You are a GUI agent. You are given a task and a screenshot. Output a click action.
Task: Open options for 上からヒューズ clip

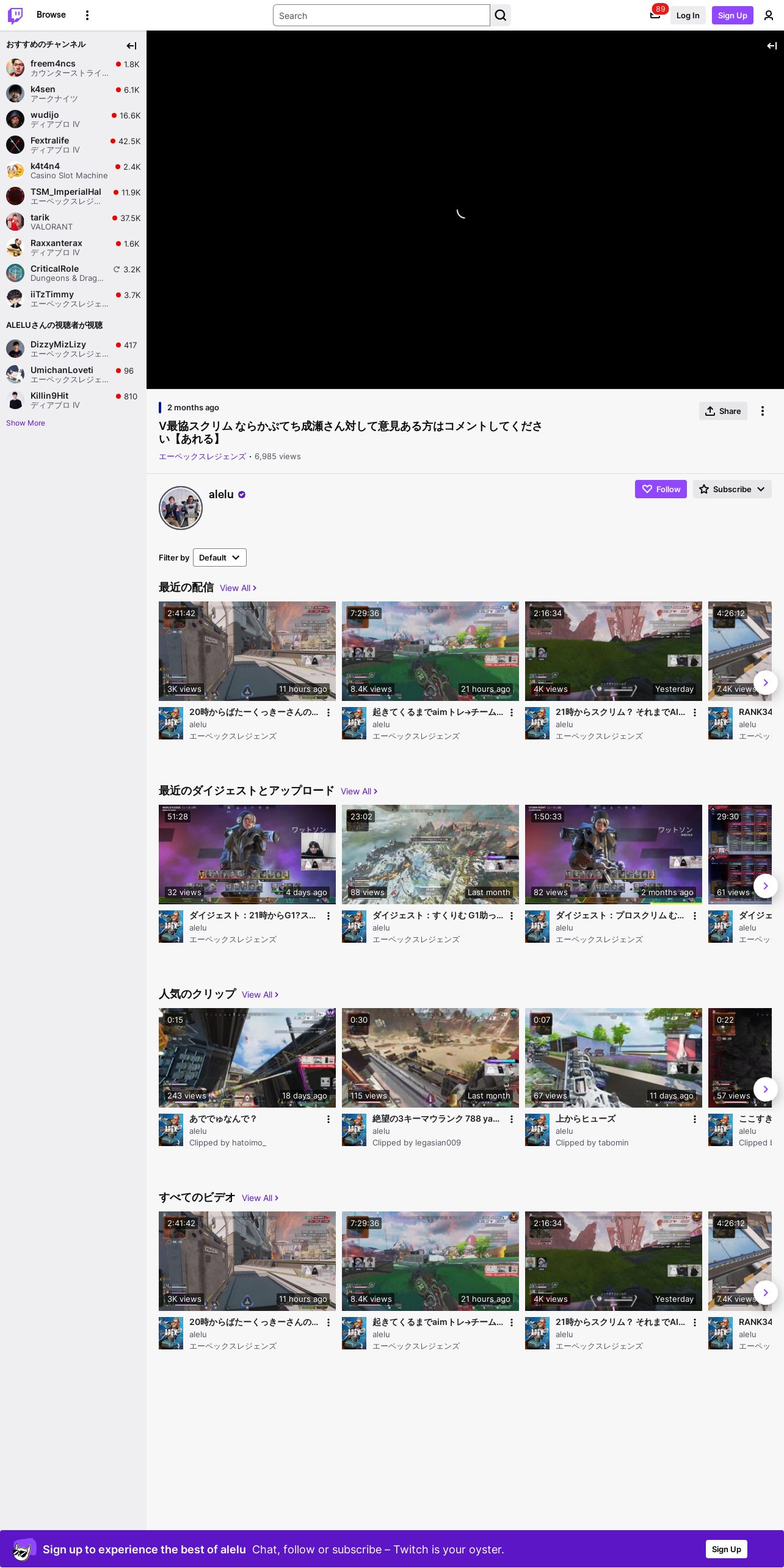click(x=695, y=1119)
